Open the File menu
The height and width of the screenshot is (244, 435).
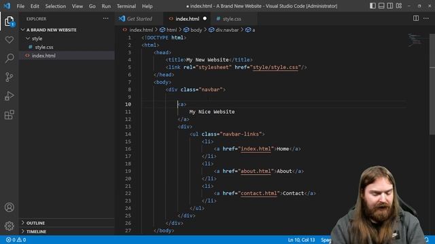tap(20, 6)
